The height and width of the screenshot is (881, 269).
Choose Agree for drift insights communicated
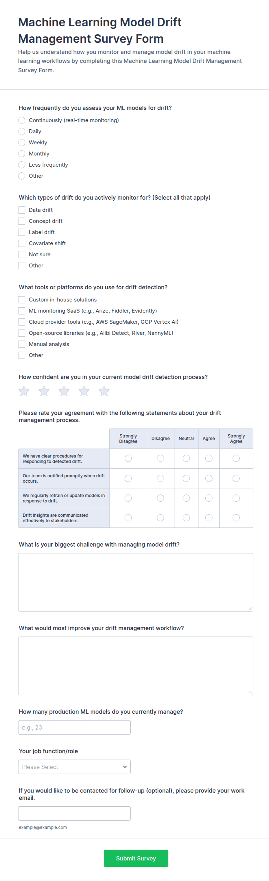pyautogui.click(x=209, y=518)
